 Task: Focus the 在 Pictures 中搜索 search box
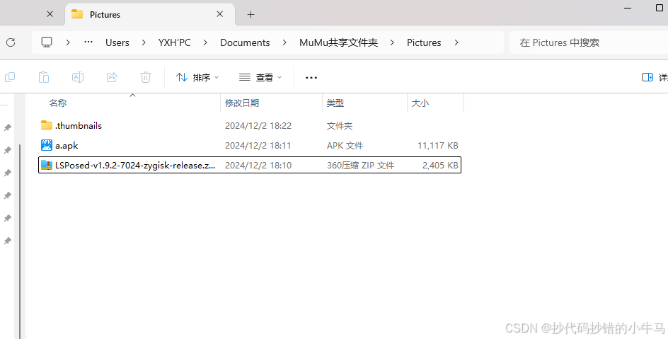[588, 42]
